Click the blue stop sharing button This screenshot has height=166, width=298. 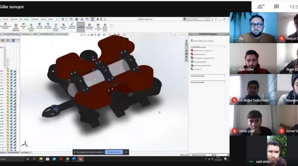(114, 152)
